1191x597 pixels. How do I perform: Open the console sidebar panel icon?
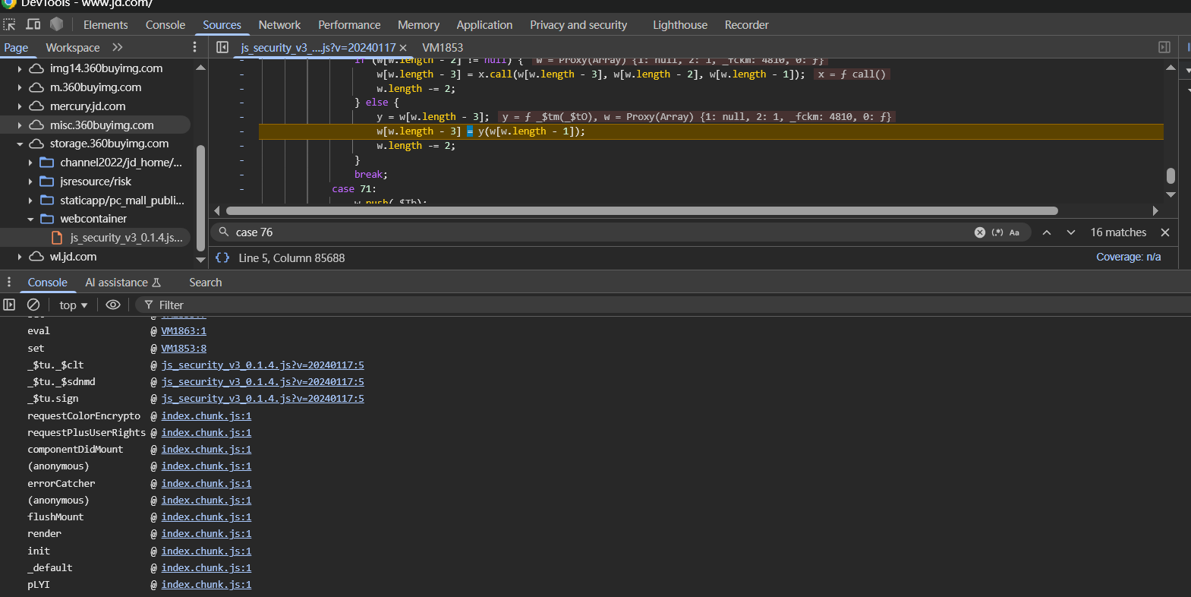tap(9, 305)
